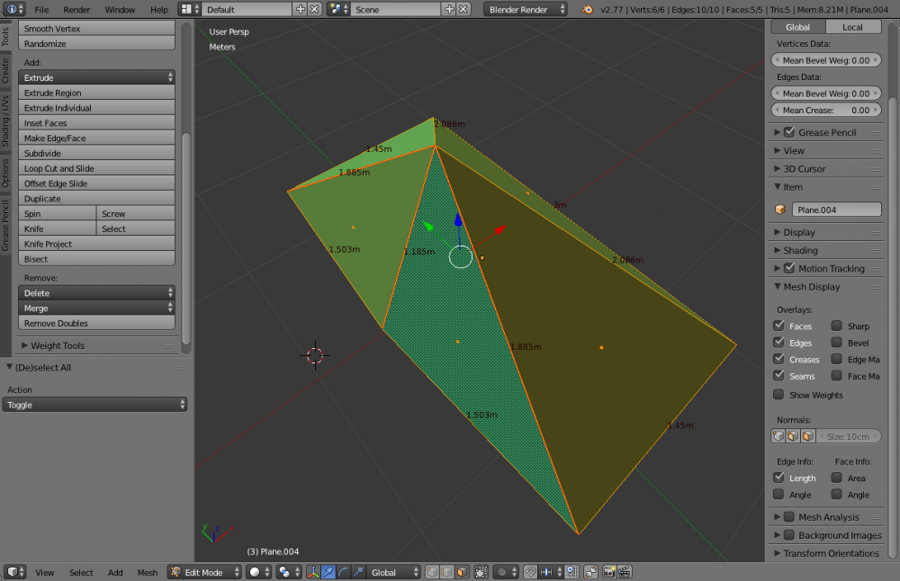Viewport: 900px width, 581px height.
Task: Click the Plane.004 object name field
Action: [836, 210]
